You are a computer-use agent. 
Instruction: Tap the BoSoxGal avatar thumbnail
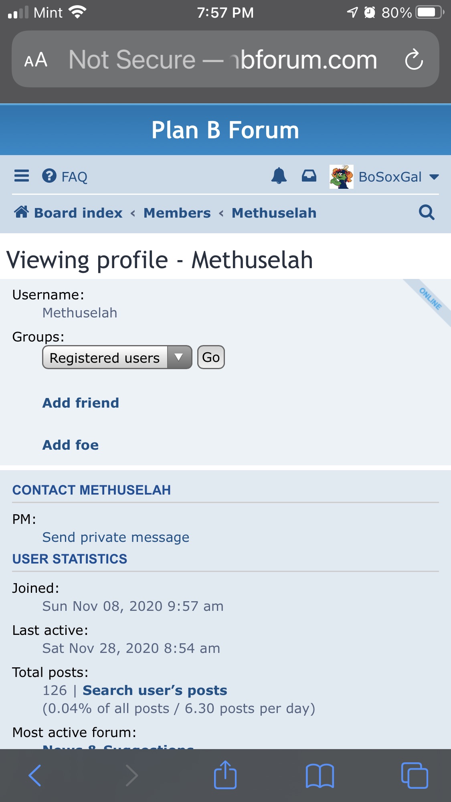(x=341, y=177)
